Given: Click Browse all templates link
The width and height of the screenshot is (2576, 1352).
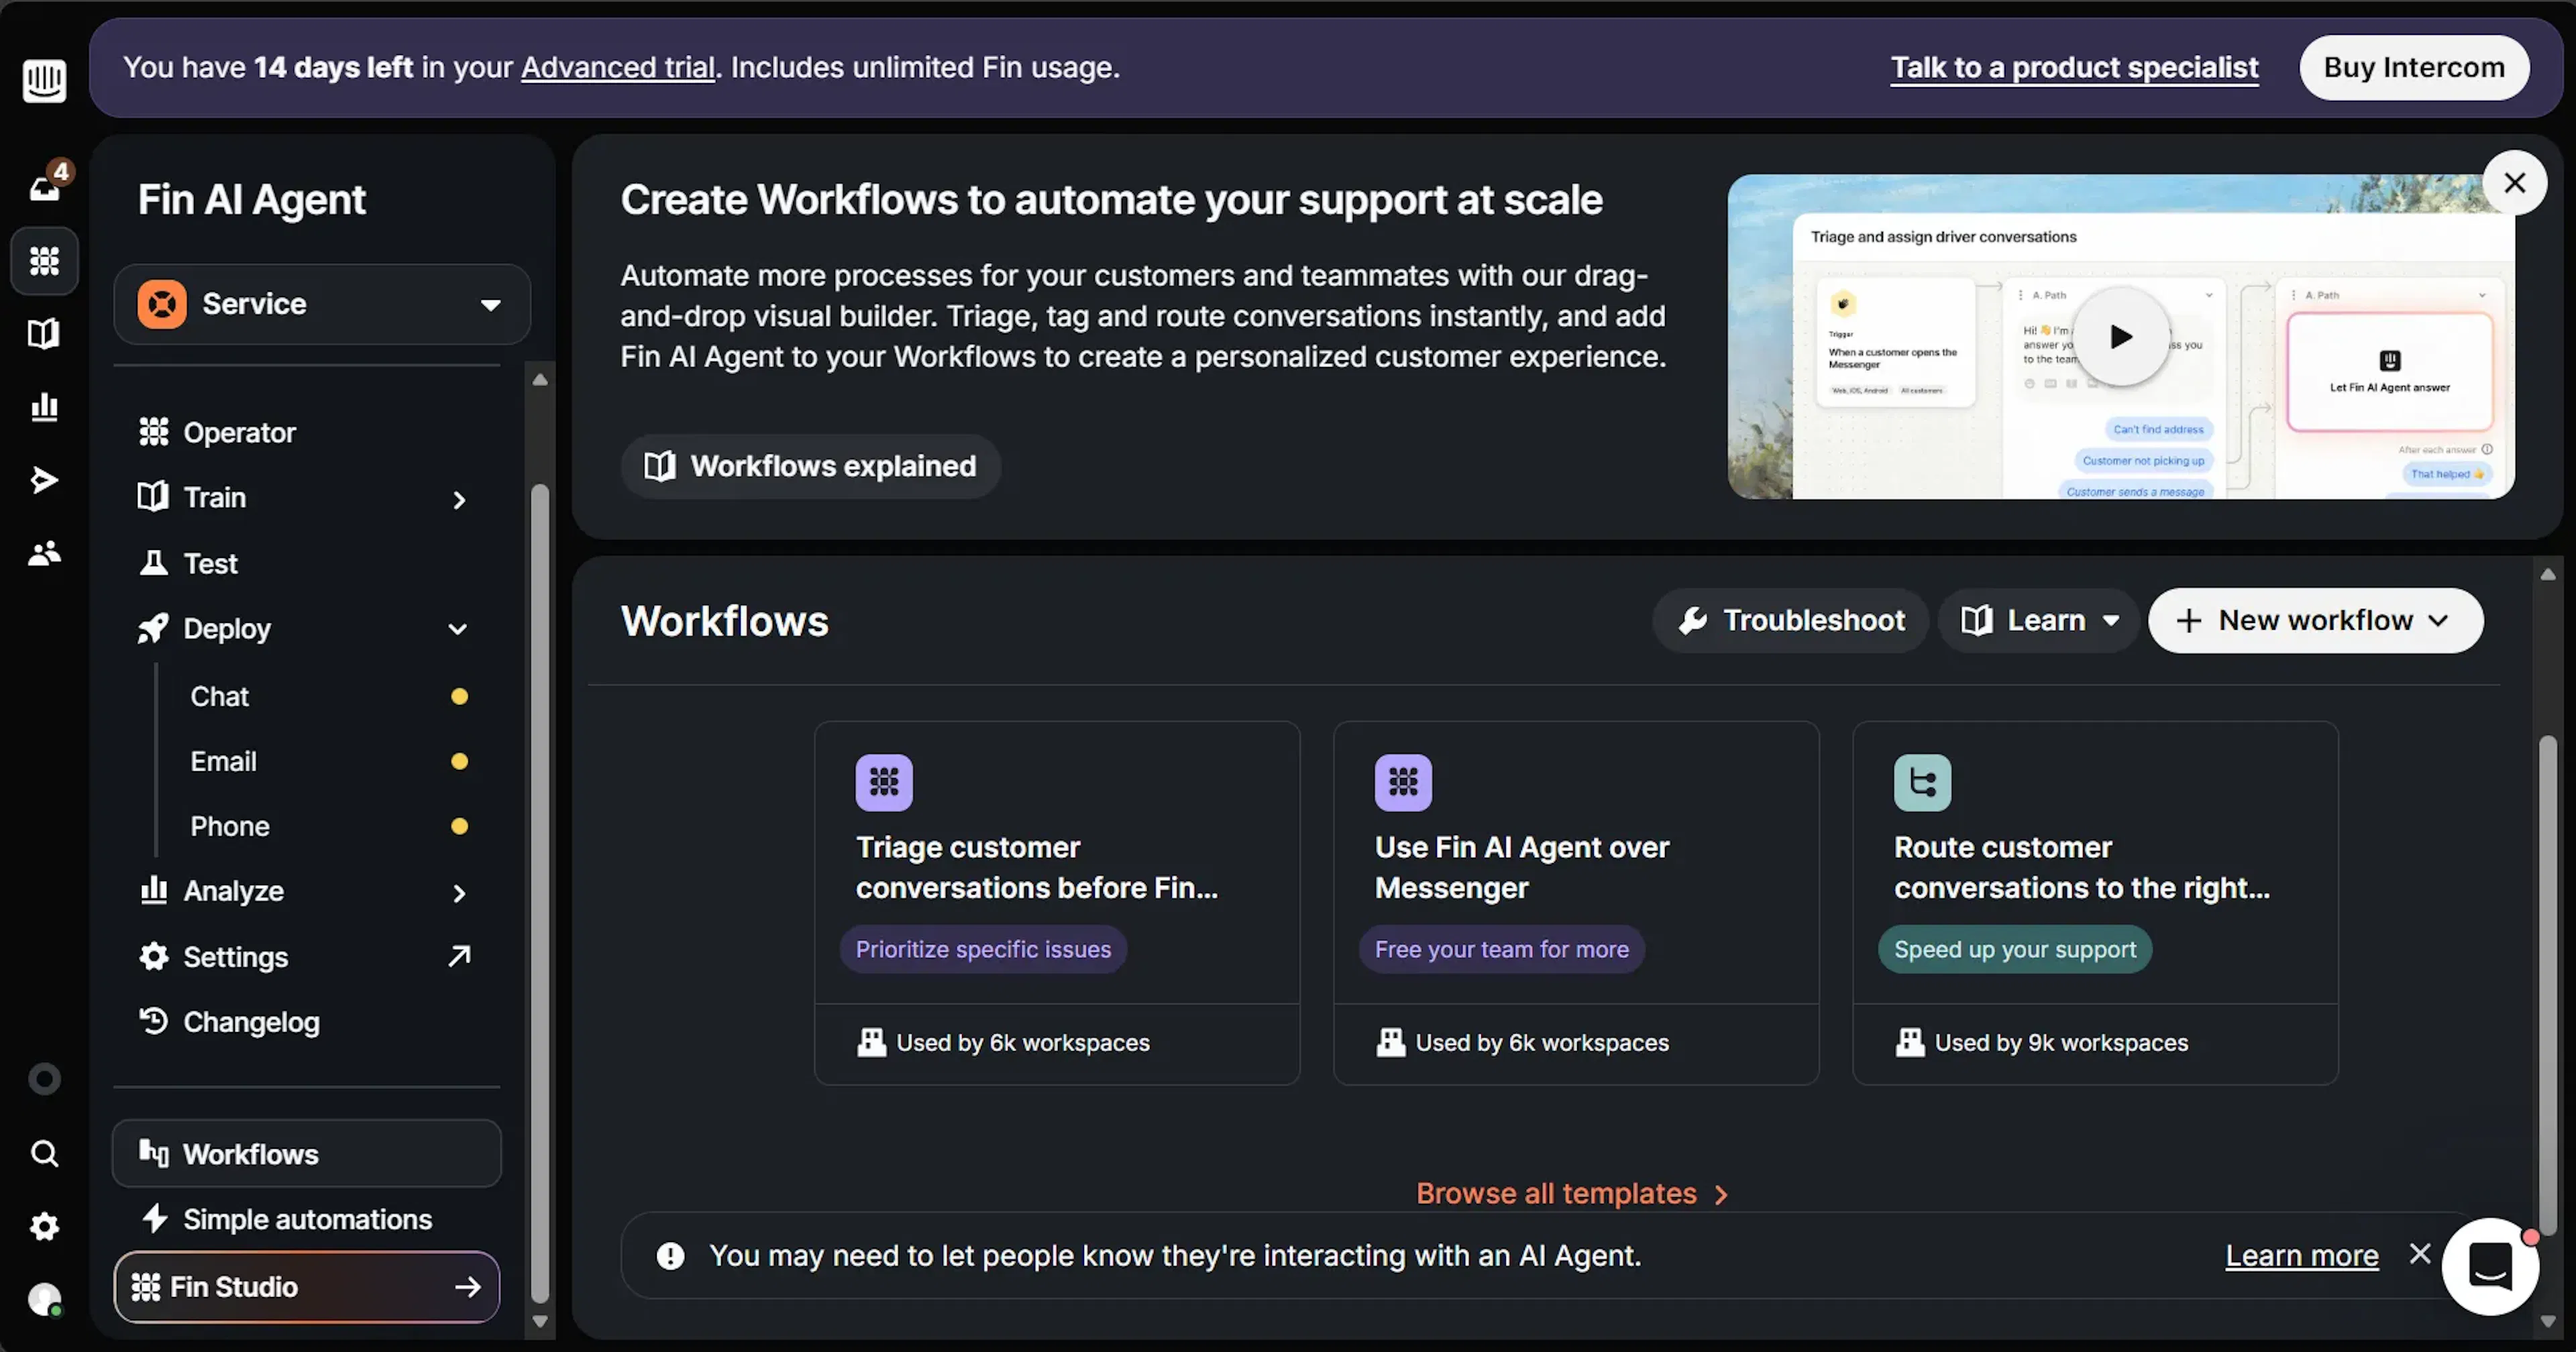Looking at the screenshot, I should [1571, 1193].
